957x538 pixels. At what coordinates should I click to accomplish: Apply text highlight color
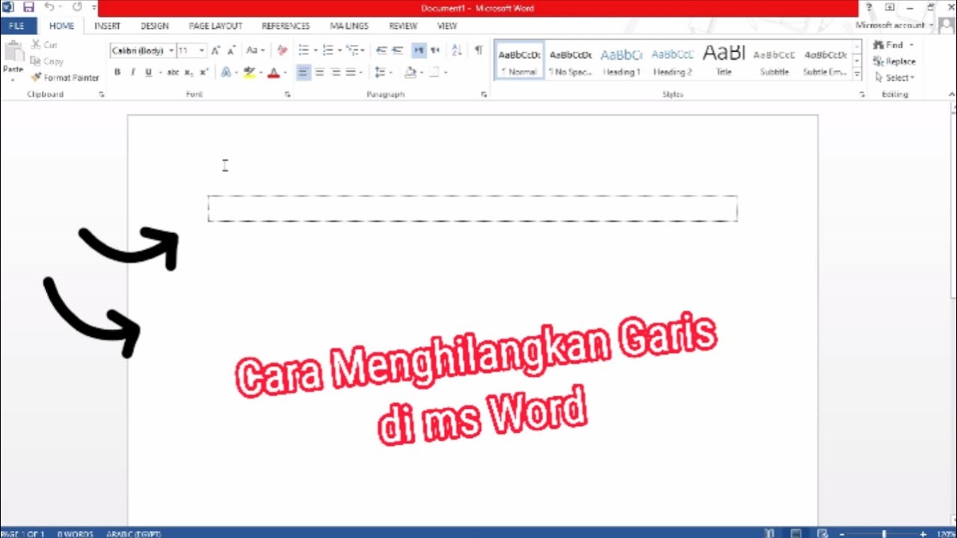250,72
